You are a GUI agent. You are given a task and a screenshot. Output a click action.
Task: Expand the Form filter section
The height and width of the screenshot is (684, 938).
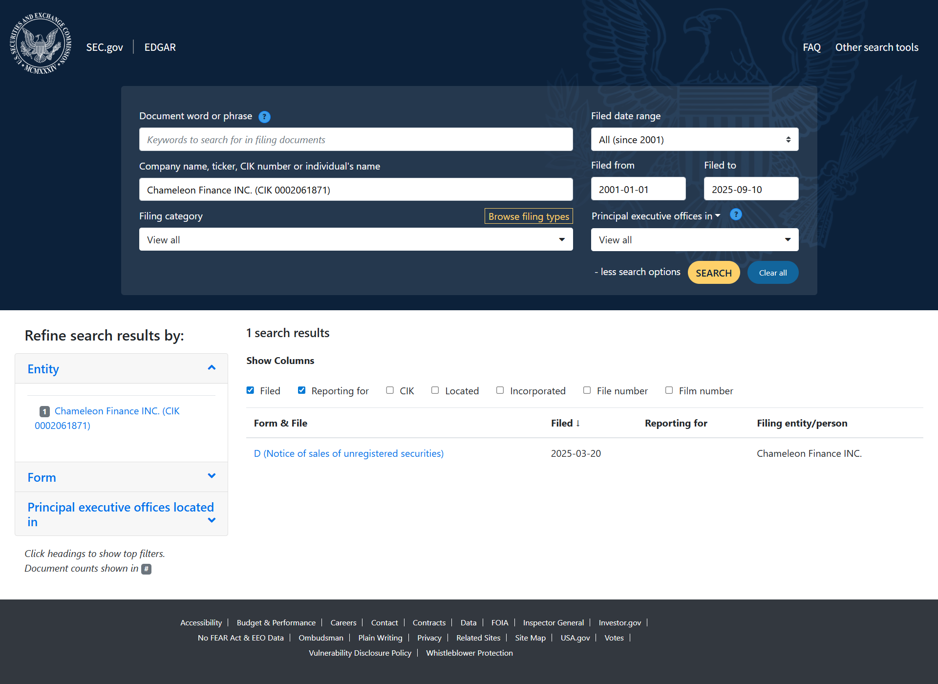point(121,477)
